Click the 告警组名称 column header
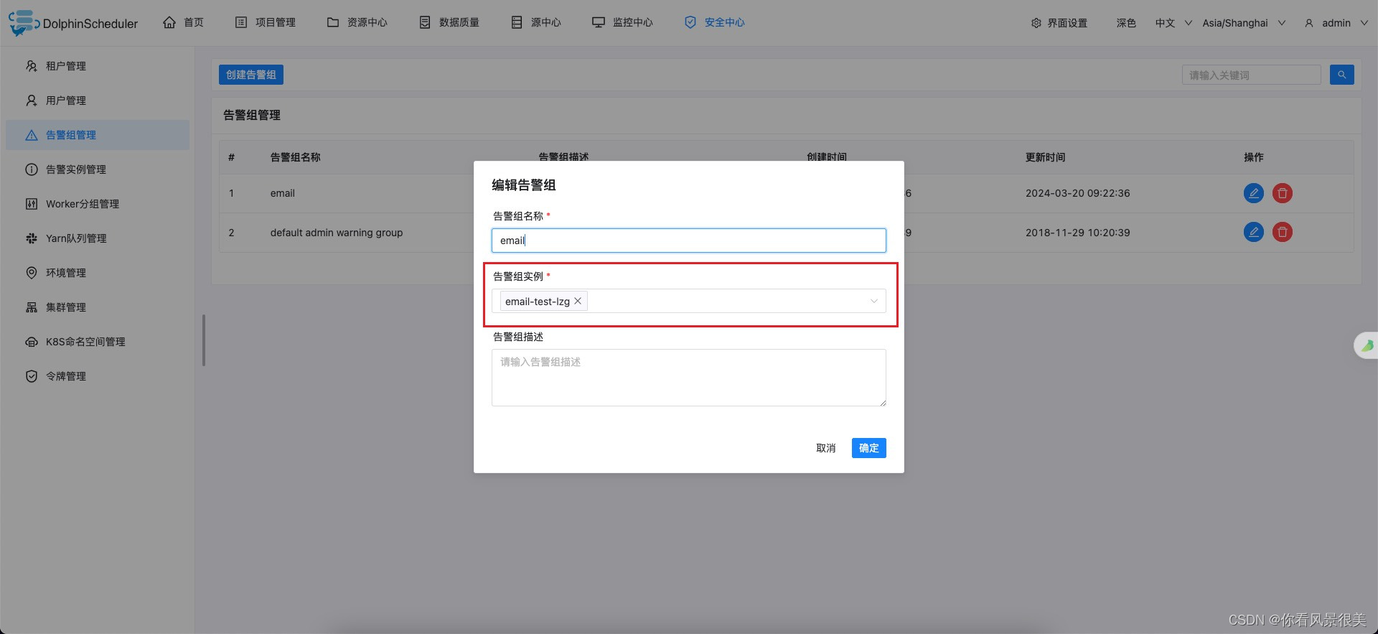1378x634 pixels. click(x=295, y=157)
